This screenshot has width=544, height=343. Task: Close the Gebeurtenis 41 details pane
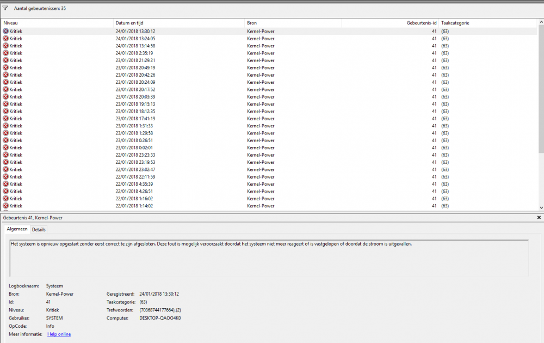click(537, 217)
